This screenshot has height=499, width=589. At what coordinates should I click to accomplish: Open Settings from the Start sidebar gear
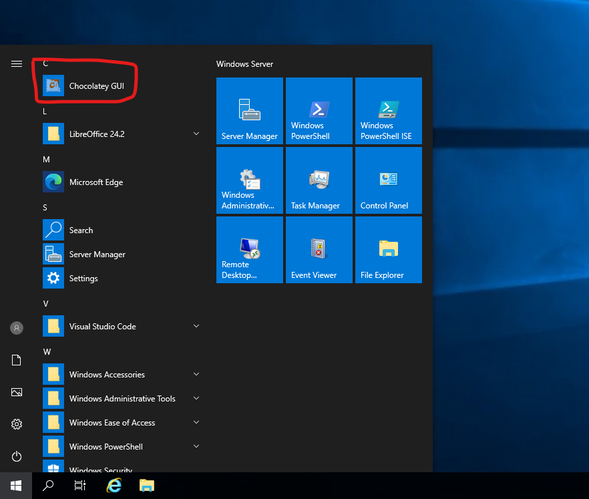pyautogui.click(x=17, y=424)
